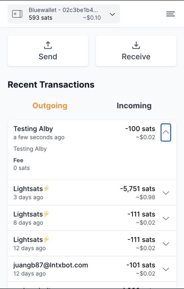
Task: Click the 593 sats balance text
Action: point(40,18)
